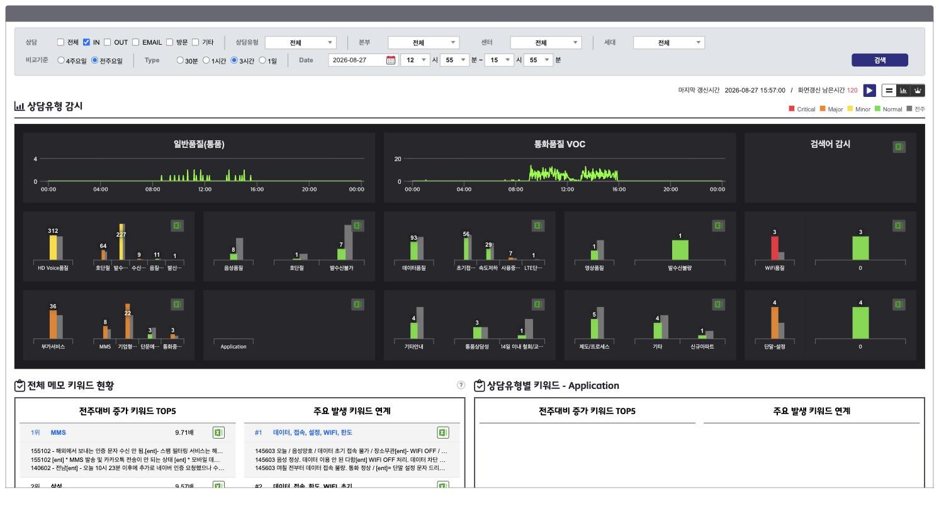Uncheck the IN checkbox
The image size is (939, 511).
click(87, 42)
